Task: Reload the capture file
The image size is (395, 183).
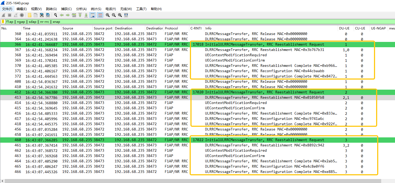Action: 48,15
